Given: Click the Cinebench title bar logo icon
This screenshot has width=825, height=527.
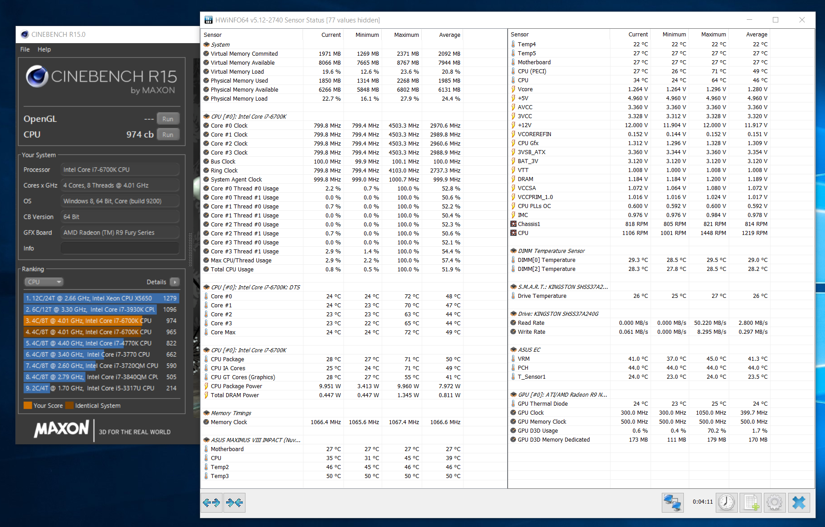Looking at the screenshot, I should (25, 35).
